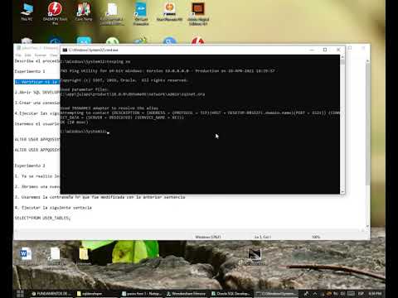Click scroll-down arrow of command prompt
Viewport: 398px width, 298px height.
342,191
